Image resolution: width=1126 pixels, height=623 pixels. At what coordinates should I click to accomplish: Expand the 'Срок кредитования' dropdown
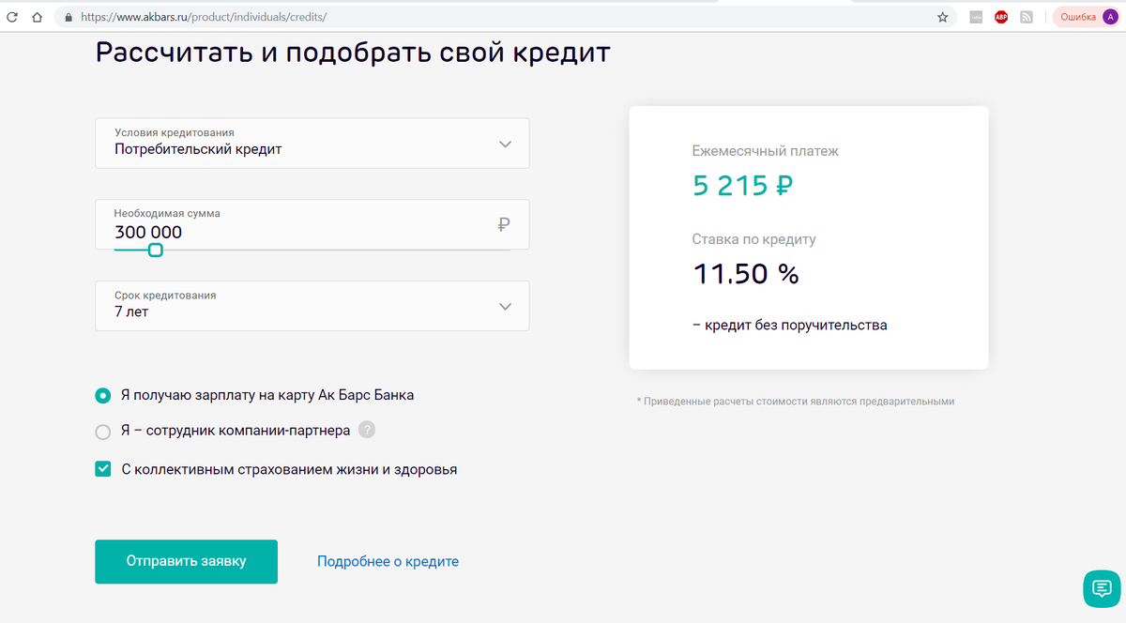[x=312, y=305]
